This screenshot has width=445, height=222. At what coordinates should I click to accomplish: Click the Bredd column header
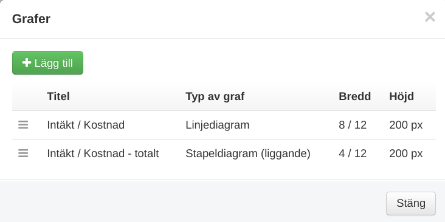coord(355,96)
